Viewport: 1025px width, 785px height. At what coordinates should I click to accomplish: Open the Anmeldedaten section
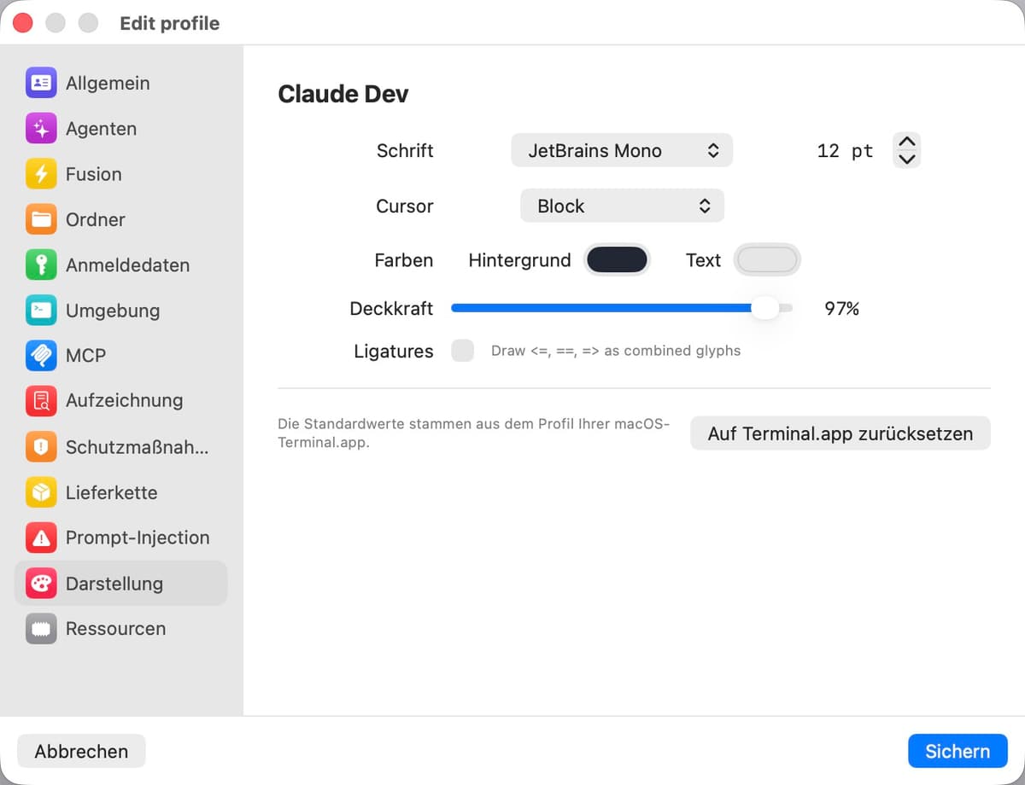(x=121, y=265)
